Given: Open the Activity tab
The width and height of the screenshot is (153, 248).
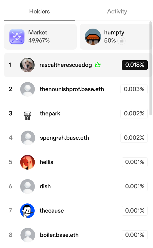Looking at the screenshot, I should click(x=117, y=12).
